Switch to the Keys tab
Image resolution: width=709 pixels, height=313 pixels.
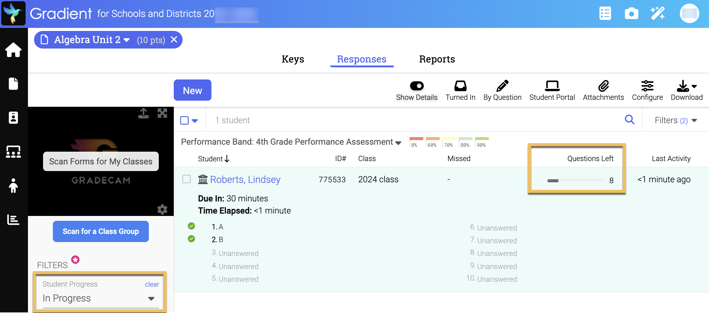(x=293, y=59)
